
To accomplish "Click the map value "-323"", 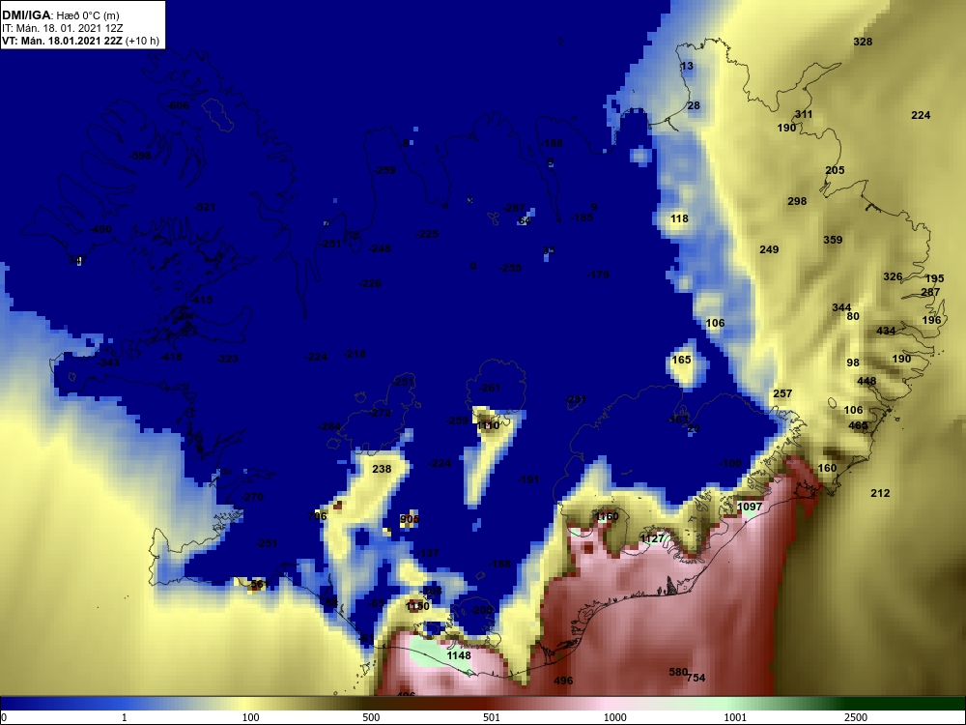I will tap(227, 359).
